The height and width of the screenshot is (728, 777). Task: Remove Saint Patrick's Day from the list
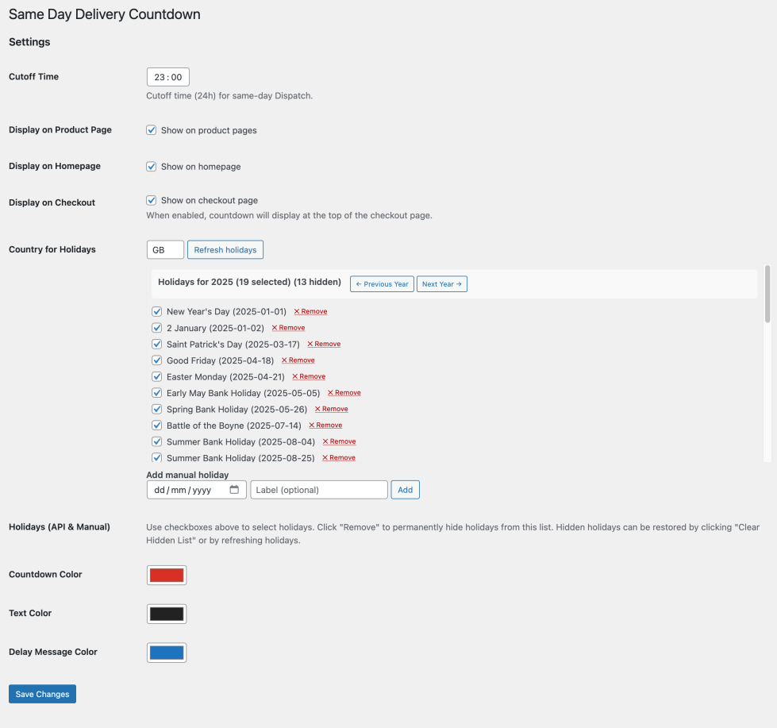pyautogui.click(x=324, y=344)
